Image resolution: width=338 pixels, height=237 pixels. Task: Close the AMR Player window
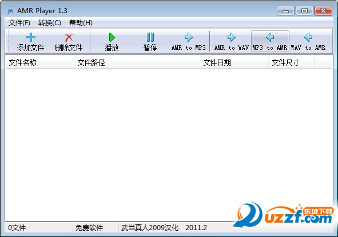(x=323, y=10)
